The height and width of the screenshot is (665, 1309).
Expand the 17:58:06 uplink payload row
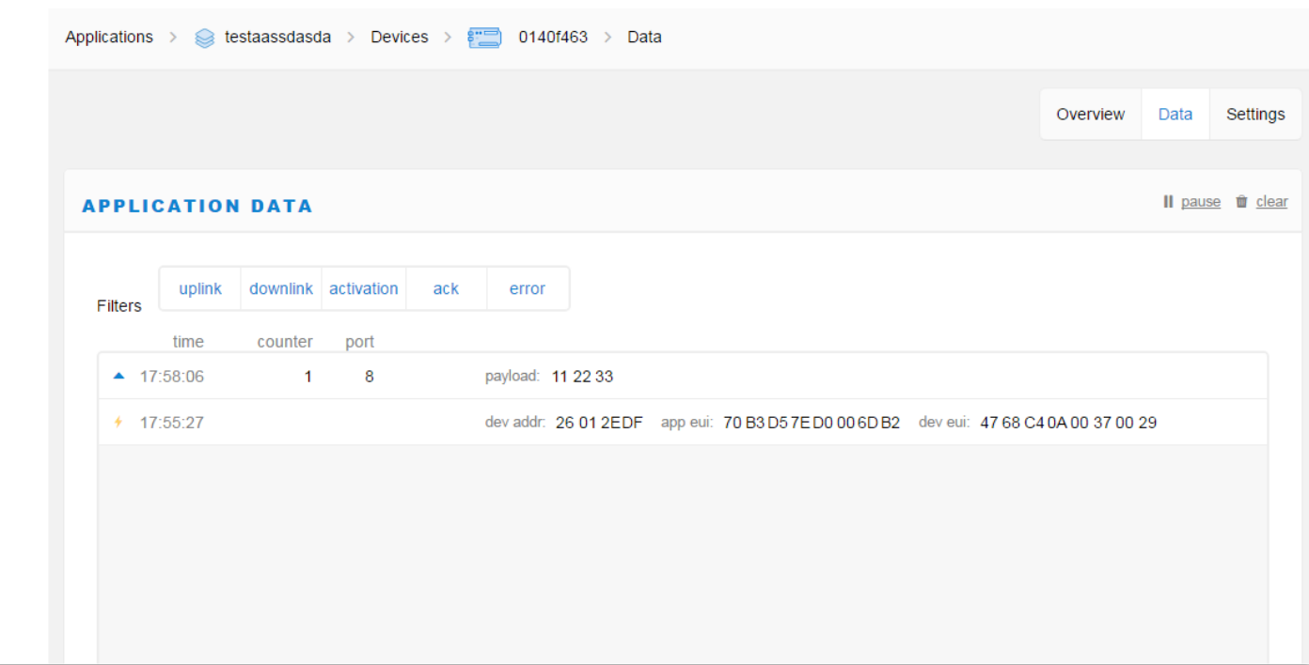682,376
